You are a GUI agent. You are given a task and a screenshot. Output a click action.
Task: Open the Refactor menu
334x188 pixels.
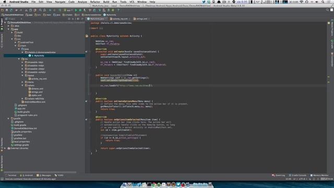pos(95,2)
